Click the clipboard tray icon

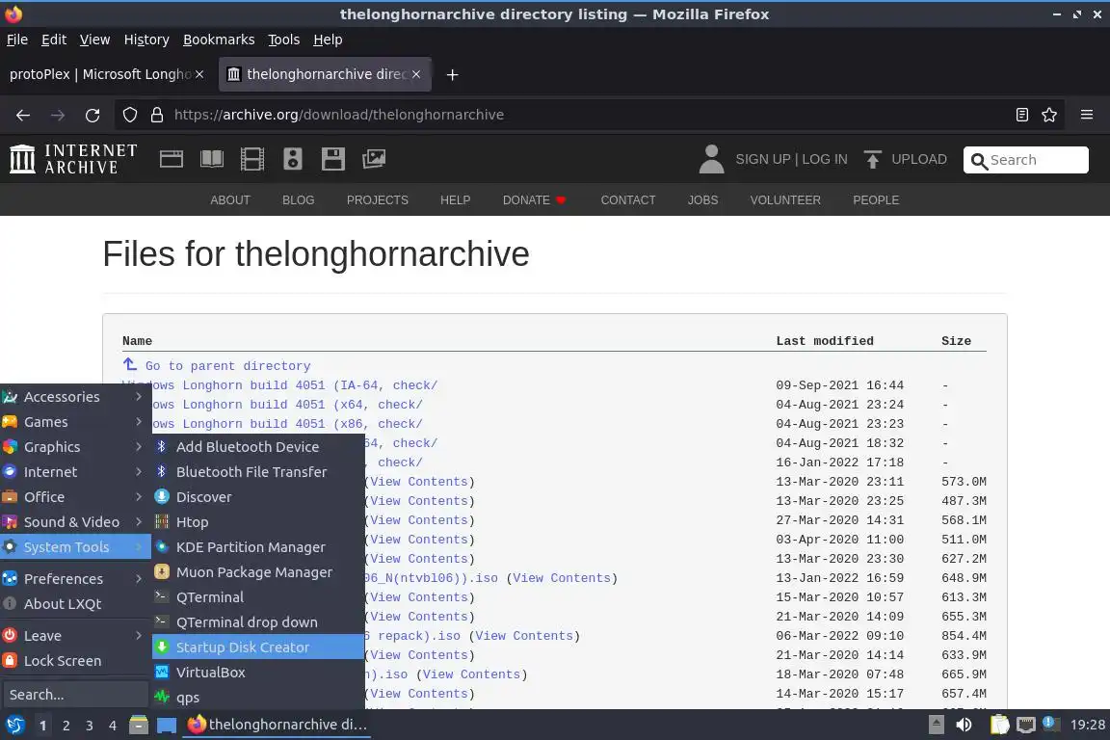pyautogui.click(x=999, y=725)
